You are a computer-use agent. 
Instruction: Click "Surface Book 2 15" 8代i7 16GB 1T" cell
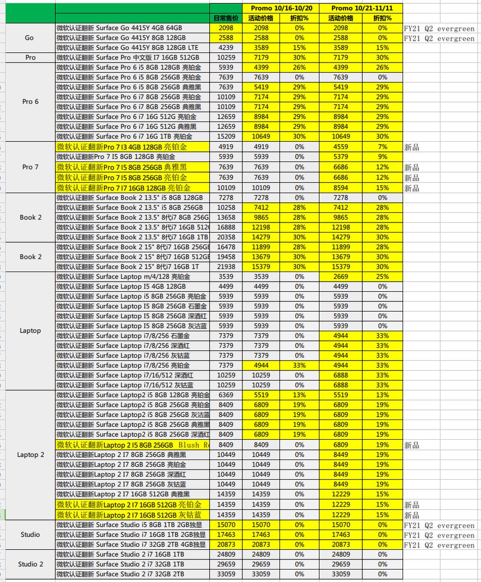pyautogui.click(x=132, y=267)
